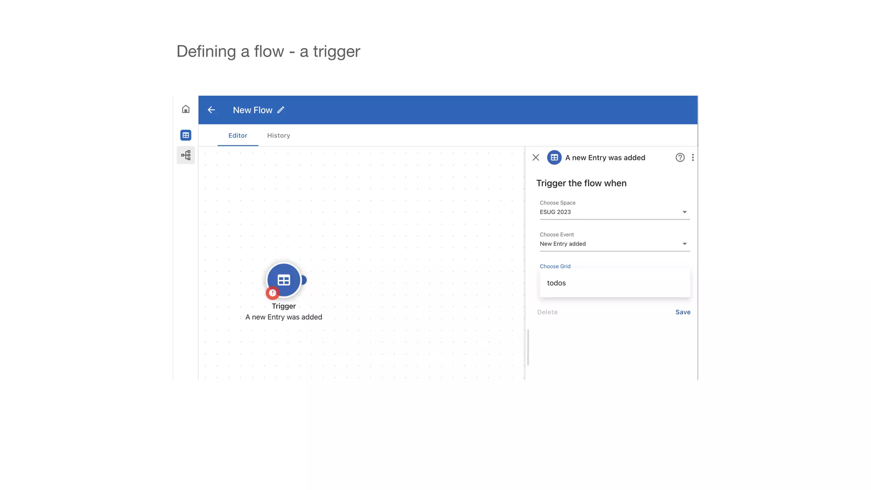Viewport: 871px width, 490px height.
Task: Click the home icon in sidebar
Action: 185,109
